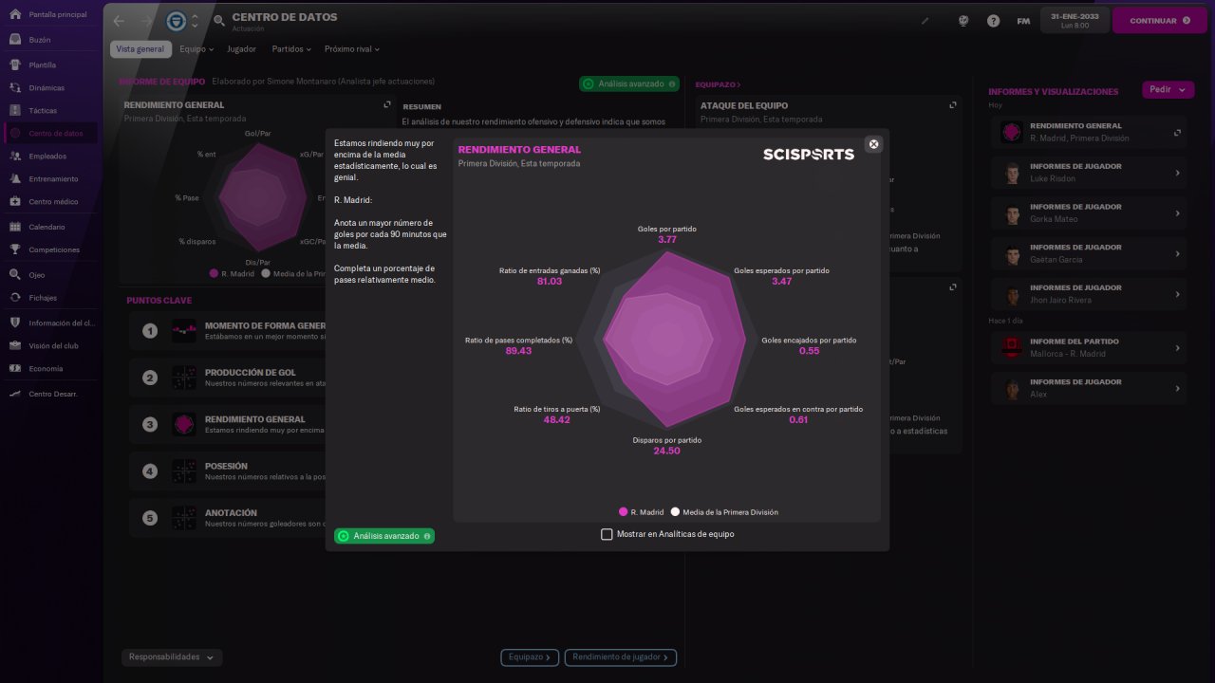
Task: Click the Goles por partido 3.77 value
Action: point(666,240)
